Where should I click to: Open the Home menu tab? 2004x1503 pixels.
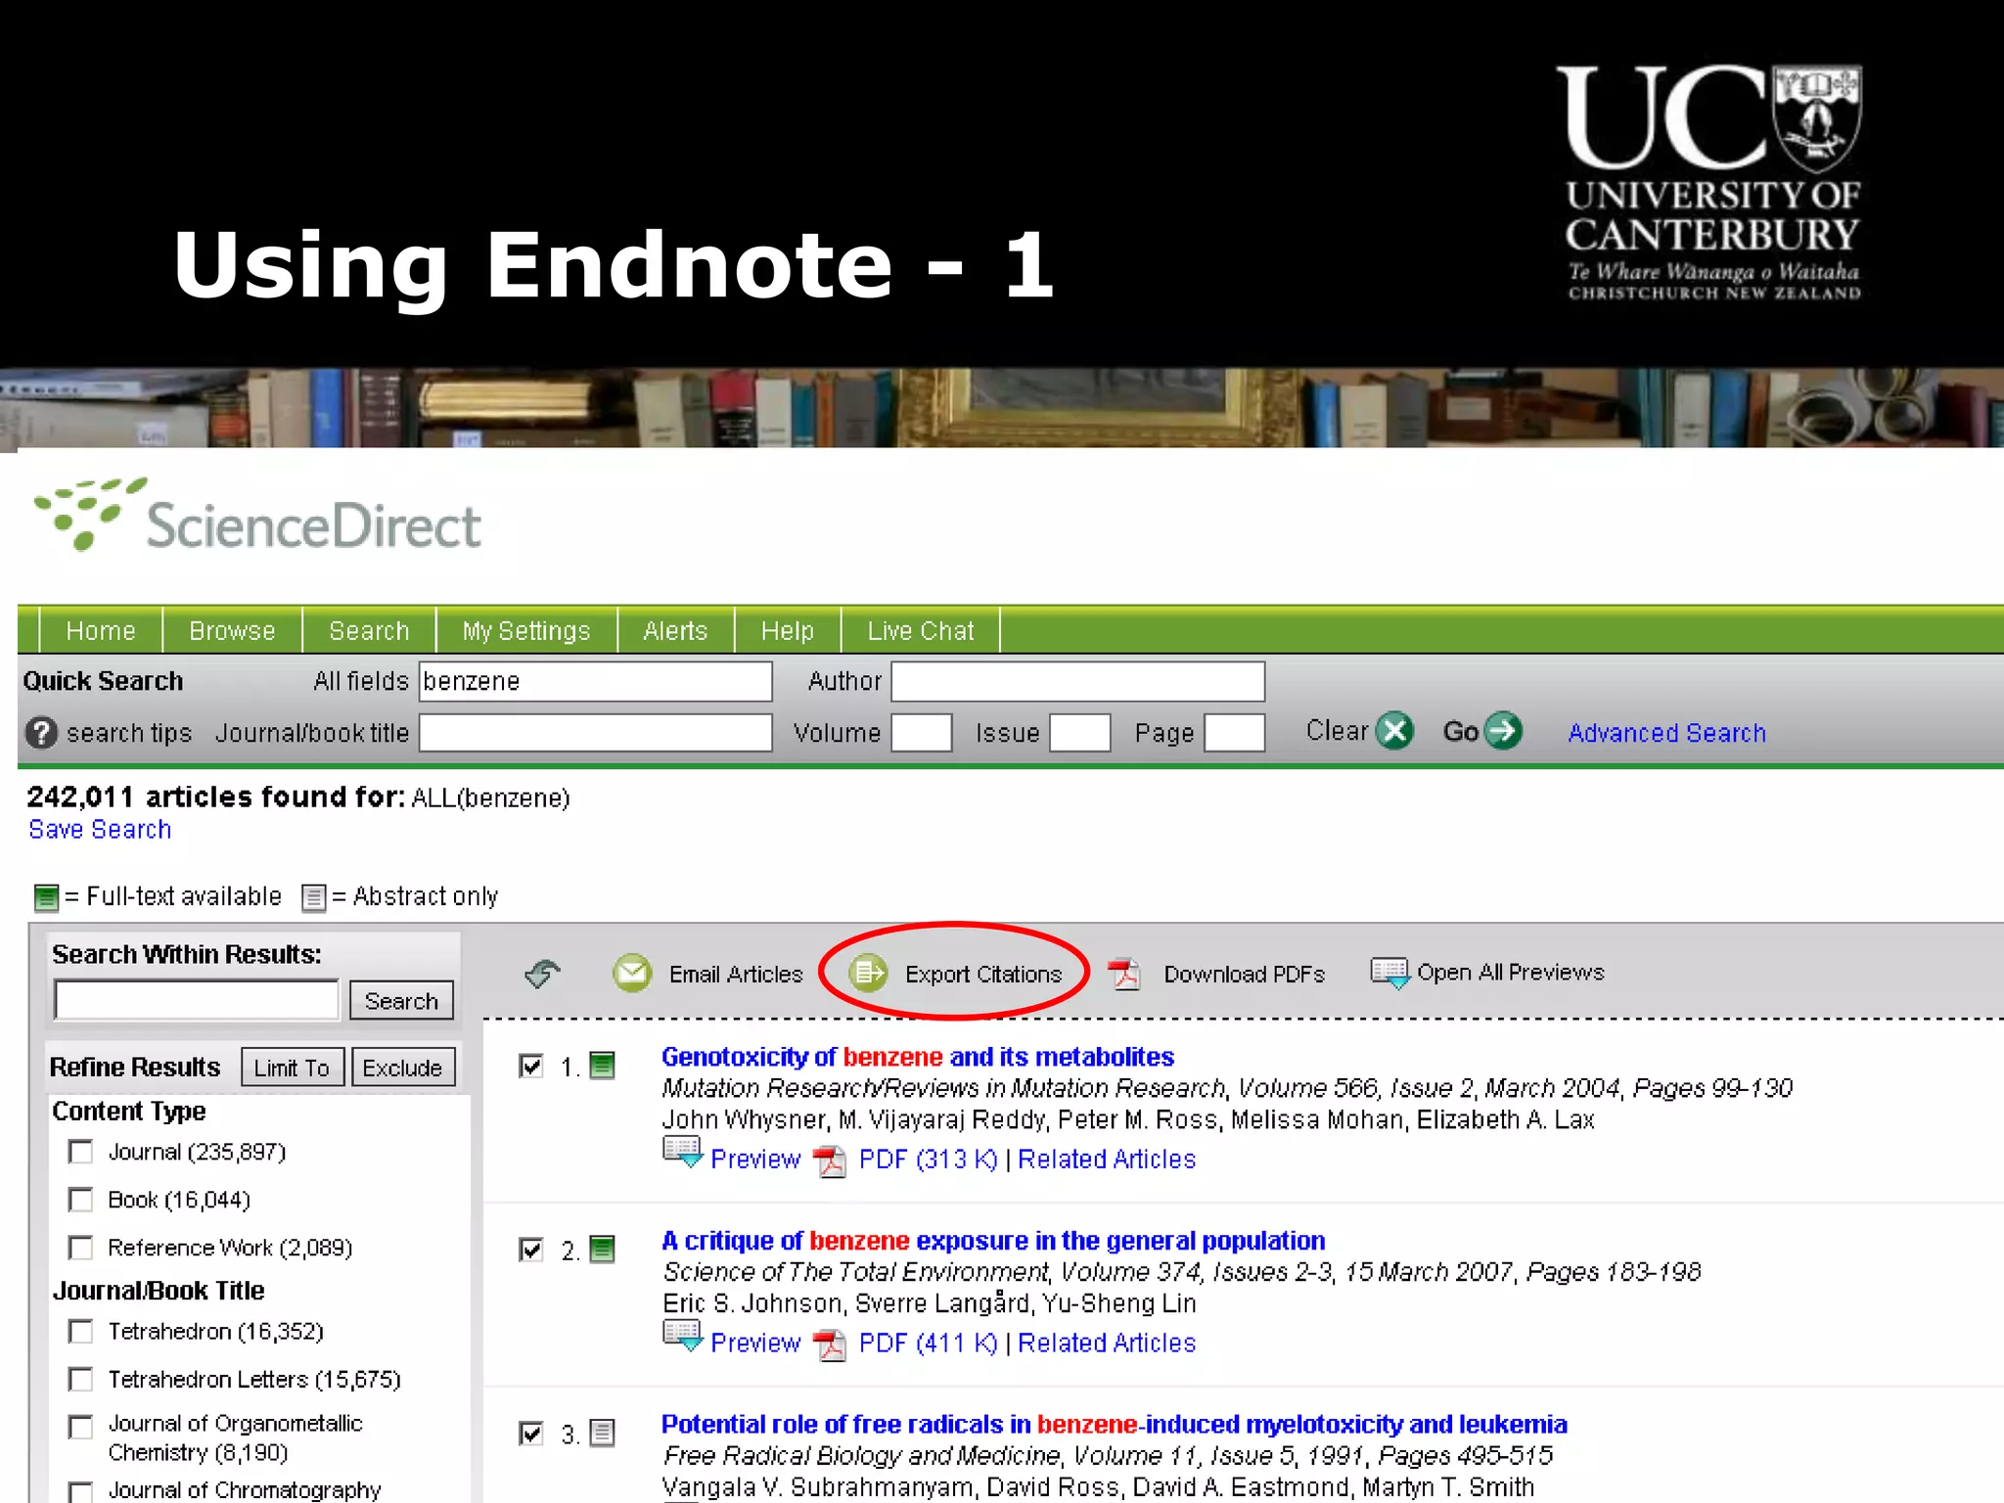click(100, 631)
